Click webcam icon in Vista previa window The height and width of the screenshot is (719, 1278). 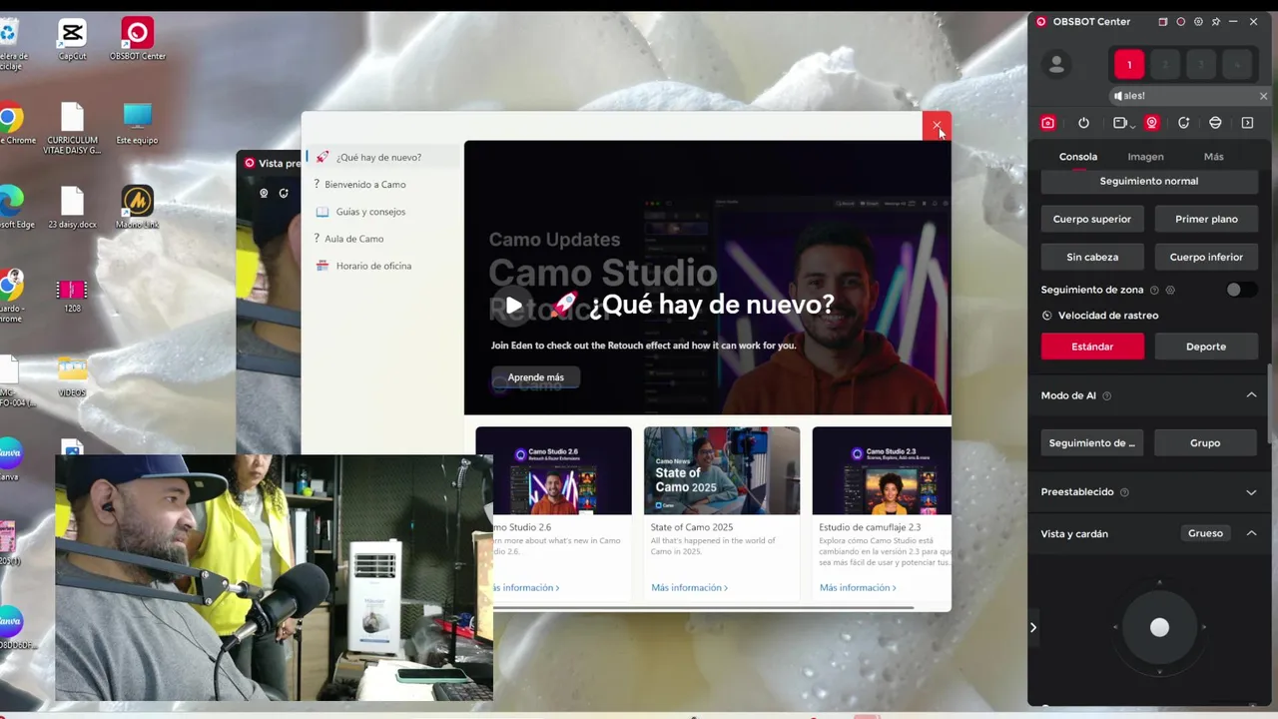[x=264, y=193]
